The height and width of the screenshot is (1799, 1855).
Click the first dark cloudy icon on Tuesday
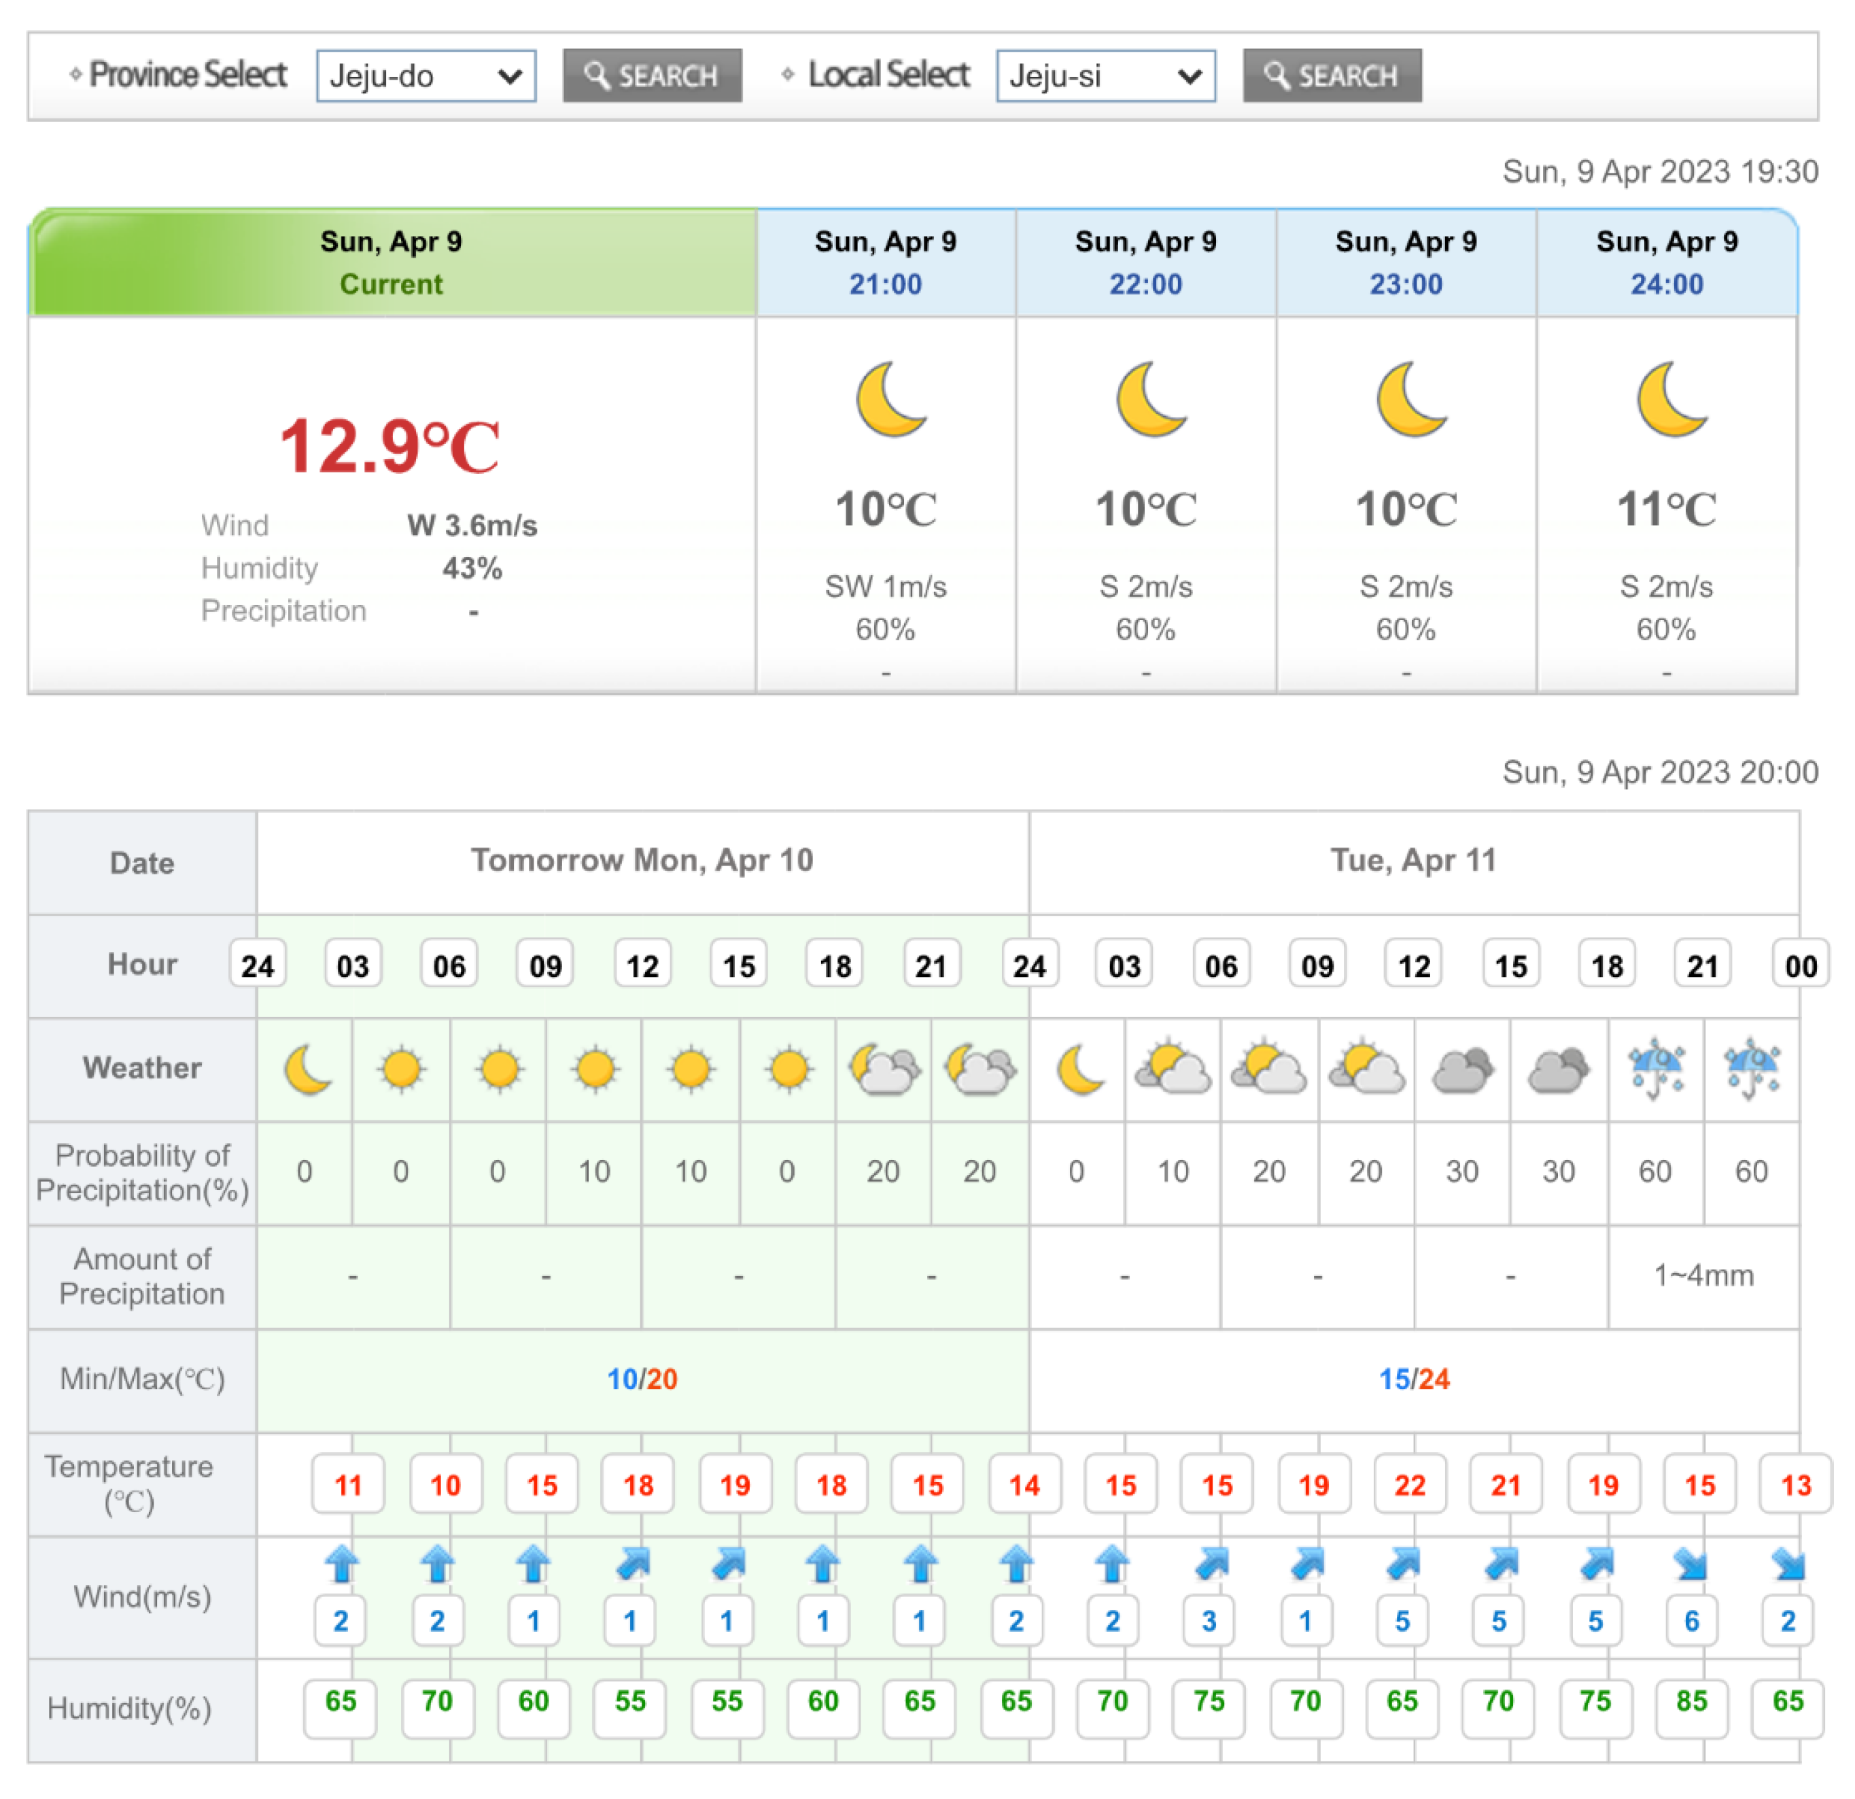pyautogui.click(x=1462, y=1069)
